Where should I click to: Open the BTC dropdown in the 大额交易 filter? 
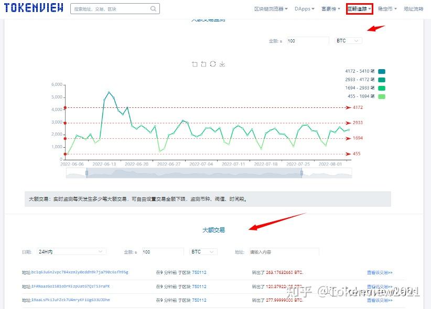(x=203, y=251)
